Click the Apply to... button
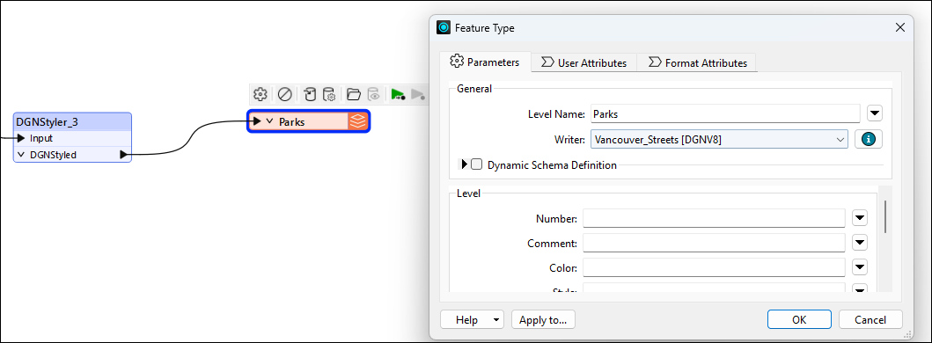Image resolution: width=932 pixels, height=343 pixels. click(543, 320)
